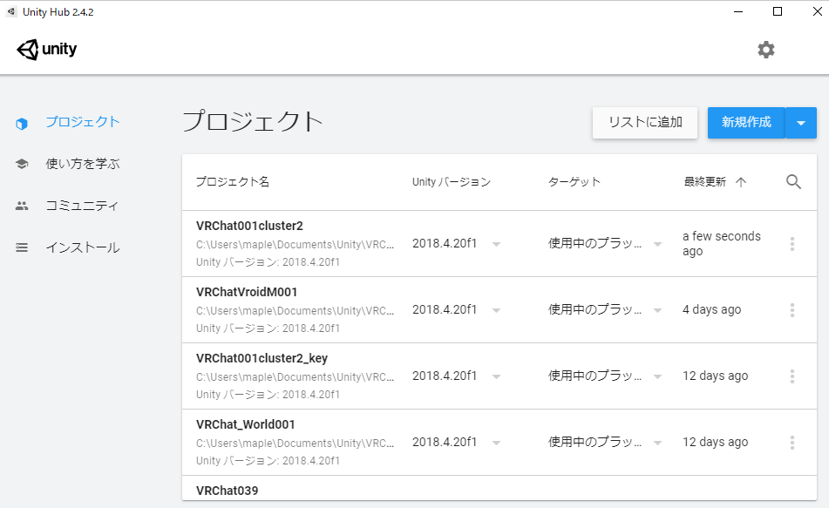Expand the 新規作成 dropdown arrow
The height and width of the screenshot is (508, 829).
coord(801,123)
